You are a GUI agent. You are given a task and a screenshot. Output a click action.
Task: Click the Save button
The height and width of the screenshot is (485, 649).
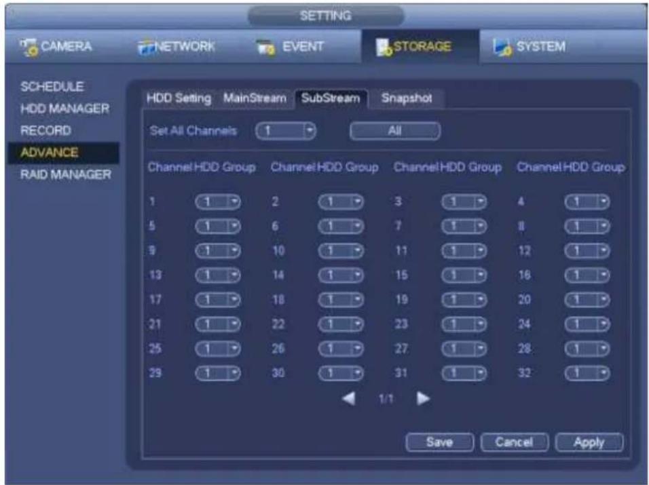[439, 442]
